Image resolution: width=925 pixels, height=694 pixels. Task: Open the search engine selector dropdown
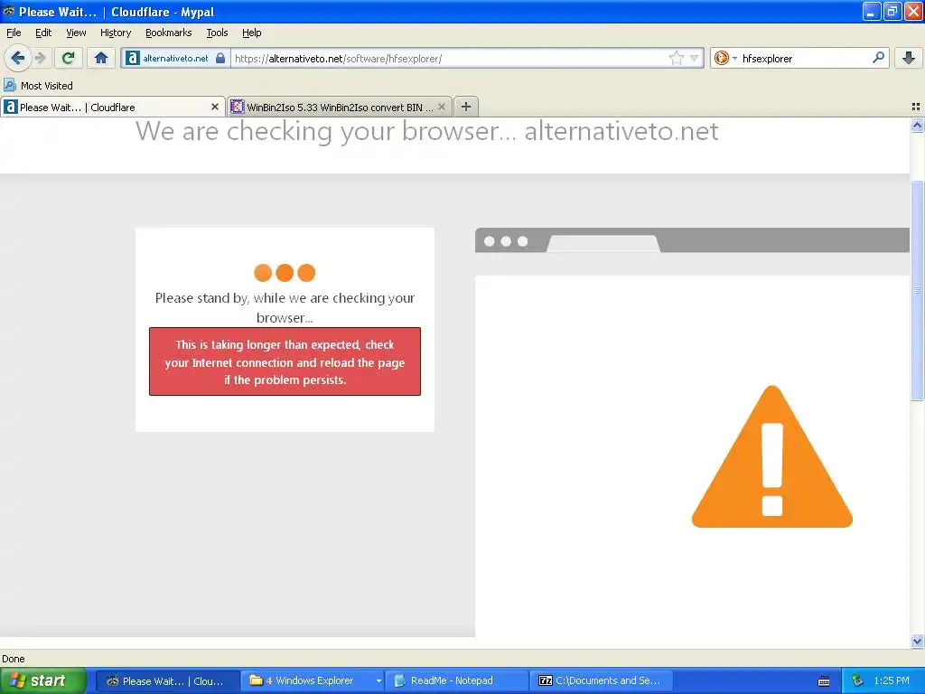(725, 58)
